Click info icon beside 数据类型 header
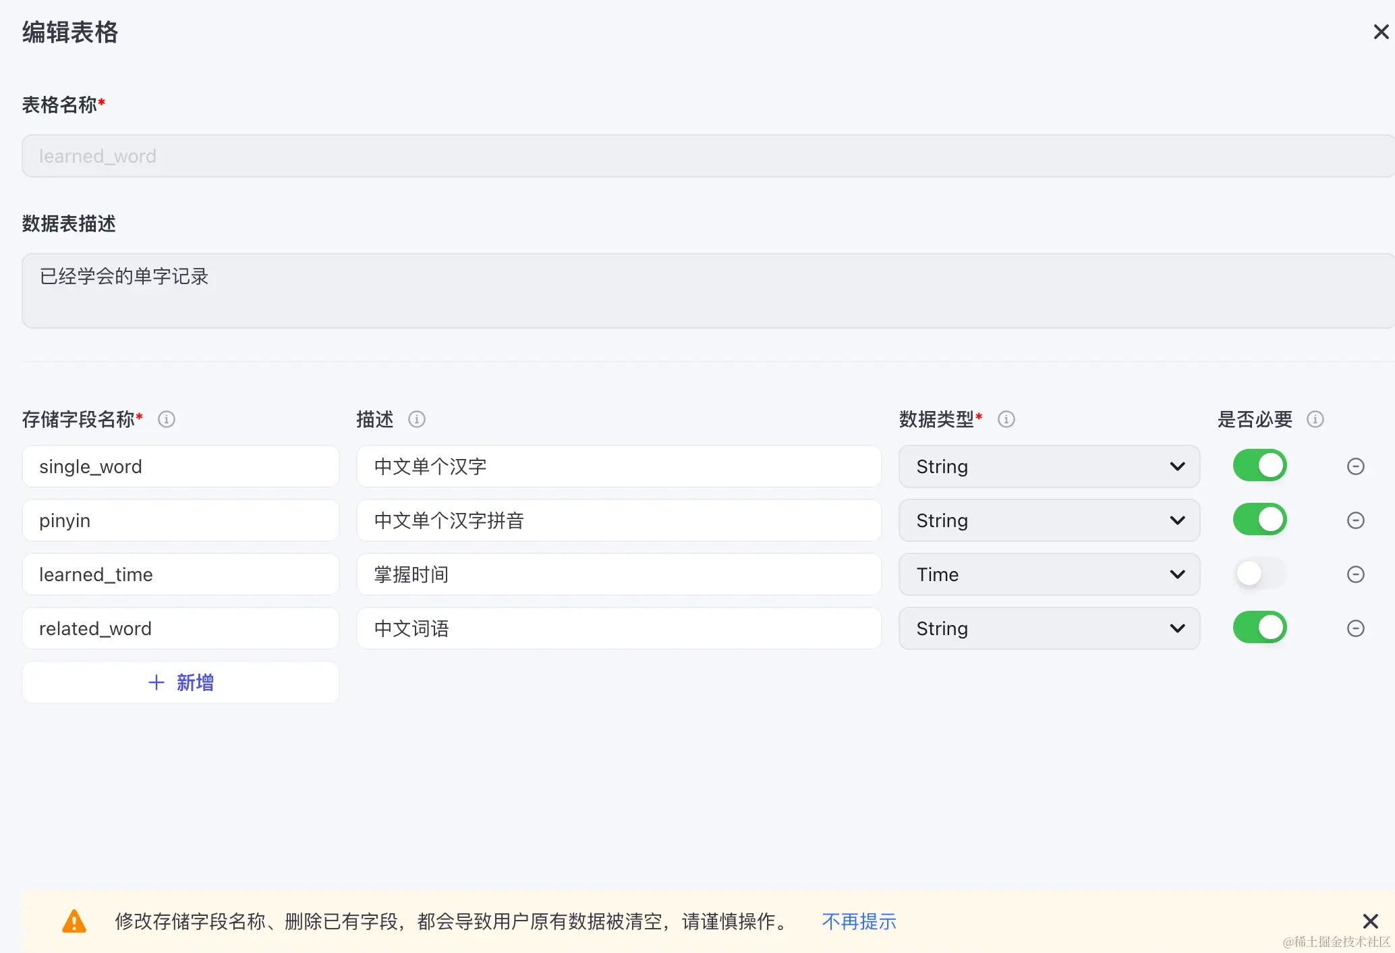This screenshot has height=953, width=1395. [x=1006, y=419]
